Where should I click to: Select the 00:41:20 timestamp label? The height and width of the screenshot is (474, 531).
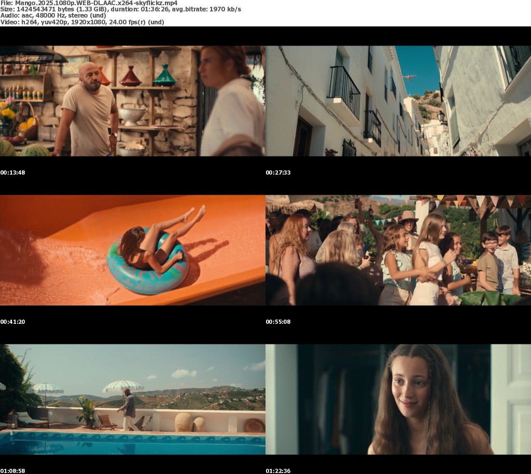[x=12, y=322]
